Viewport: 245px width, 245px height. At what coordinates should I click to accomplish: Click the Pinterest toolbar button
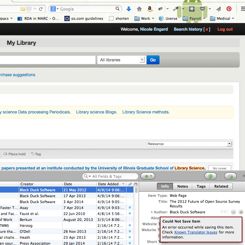pos(228,9)
